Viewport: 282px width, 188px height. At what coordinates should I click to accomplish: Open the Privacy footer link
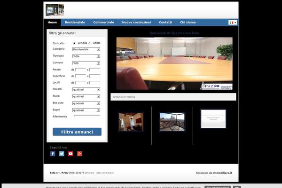coord(90,172)
